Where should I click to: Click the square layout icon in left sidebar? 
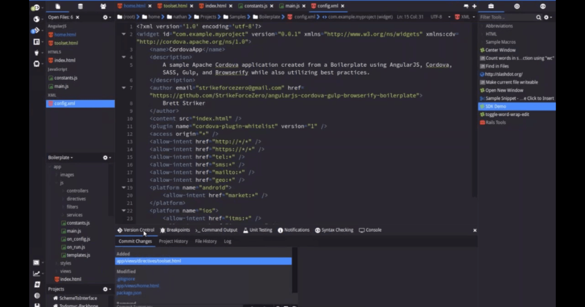36,42
